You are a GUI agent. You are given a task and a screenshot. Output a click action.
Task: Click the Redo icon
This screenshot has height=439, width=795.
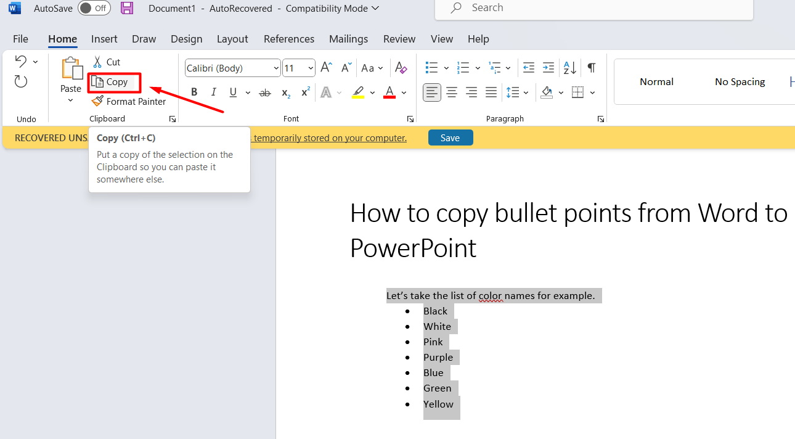(21, 81)
